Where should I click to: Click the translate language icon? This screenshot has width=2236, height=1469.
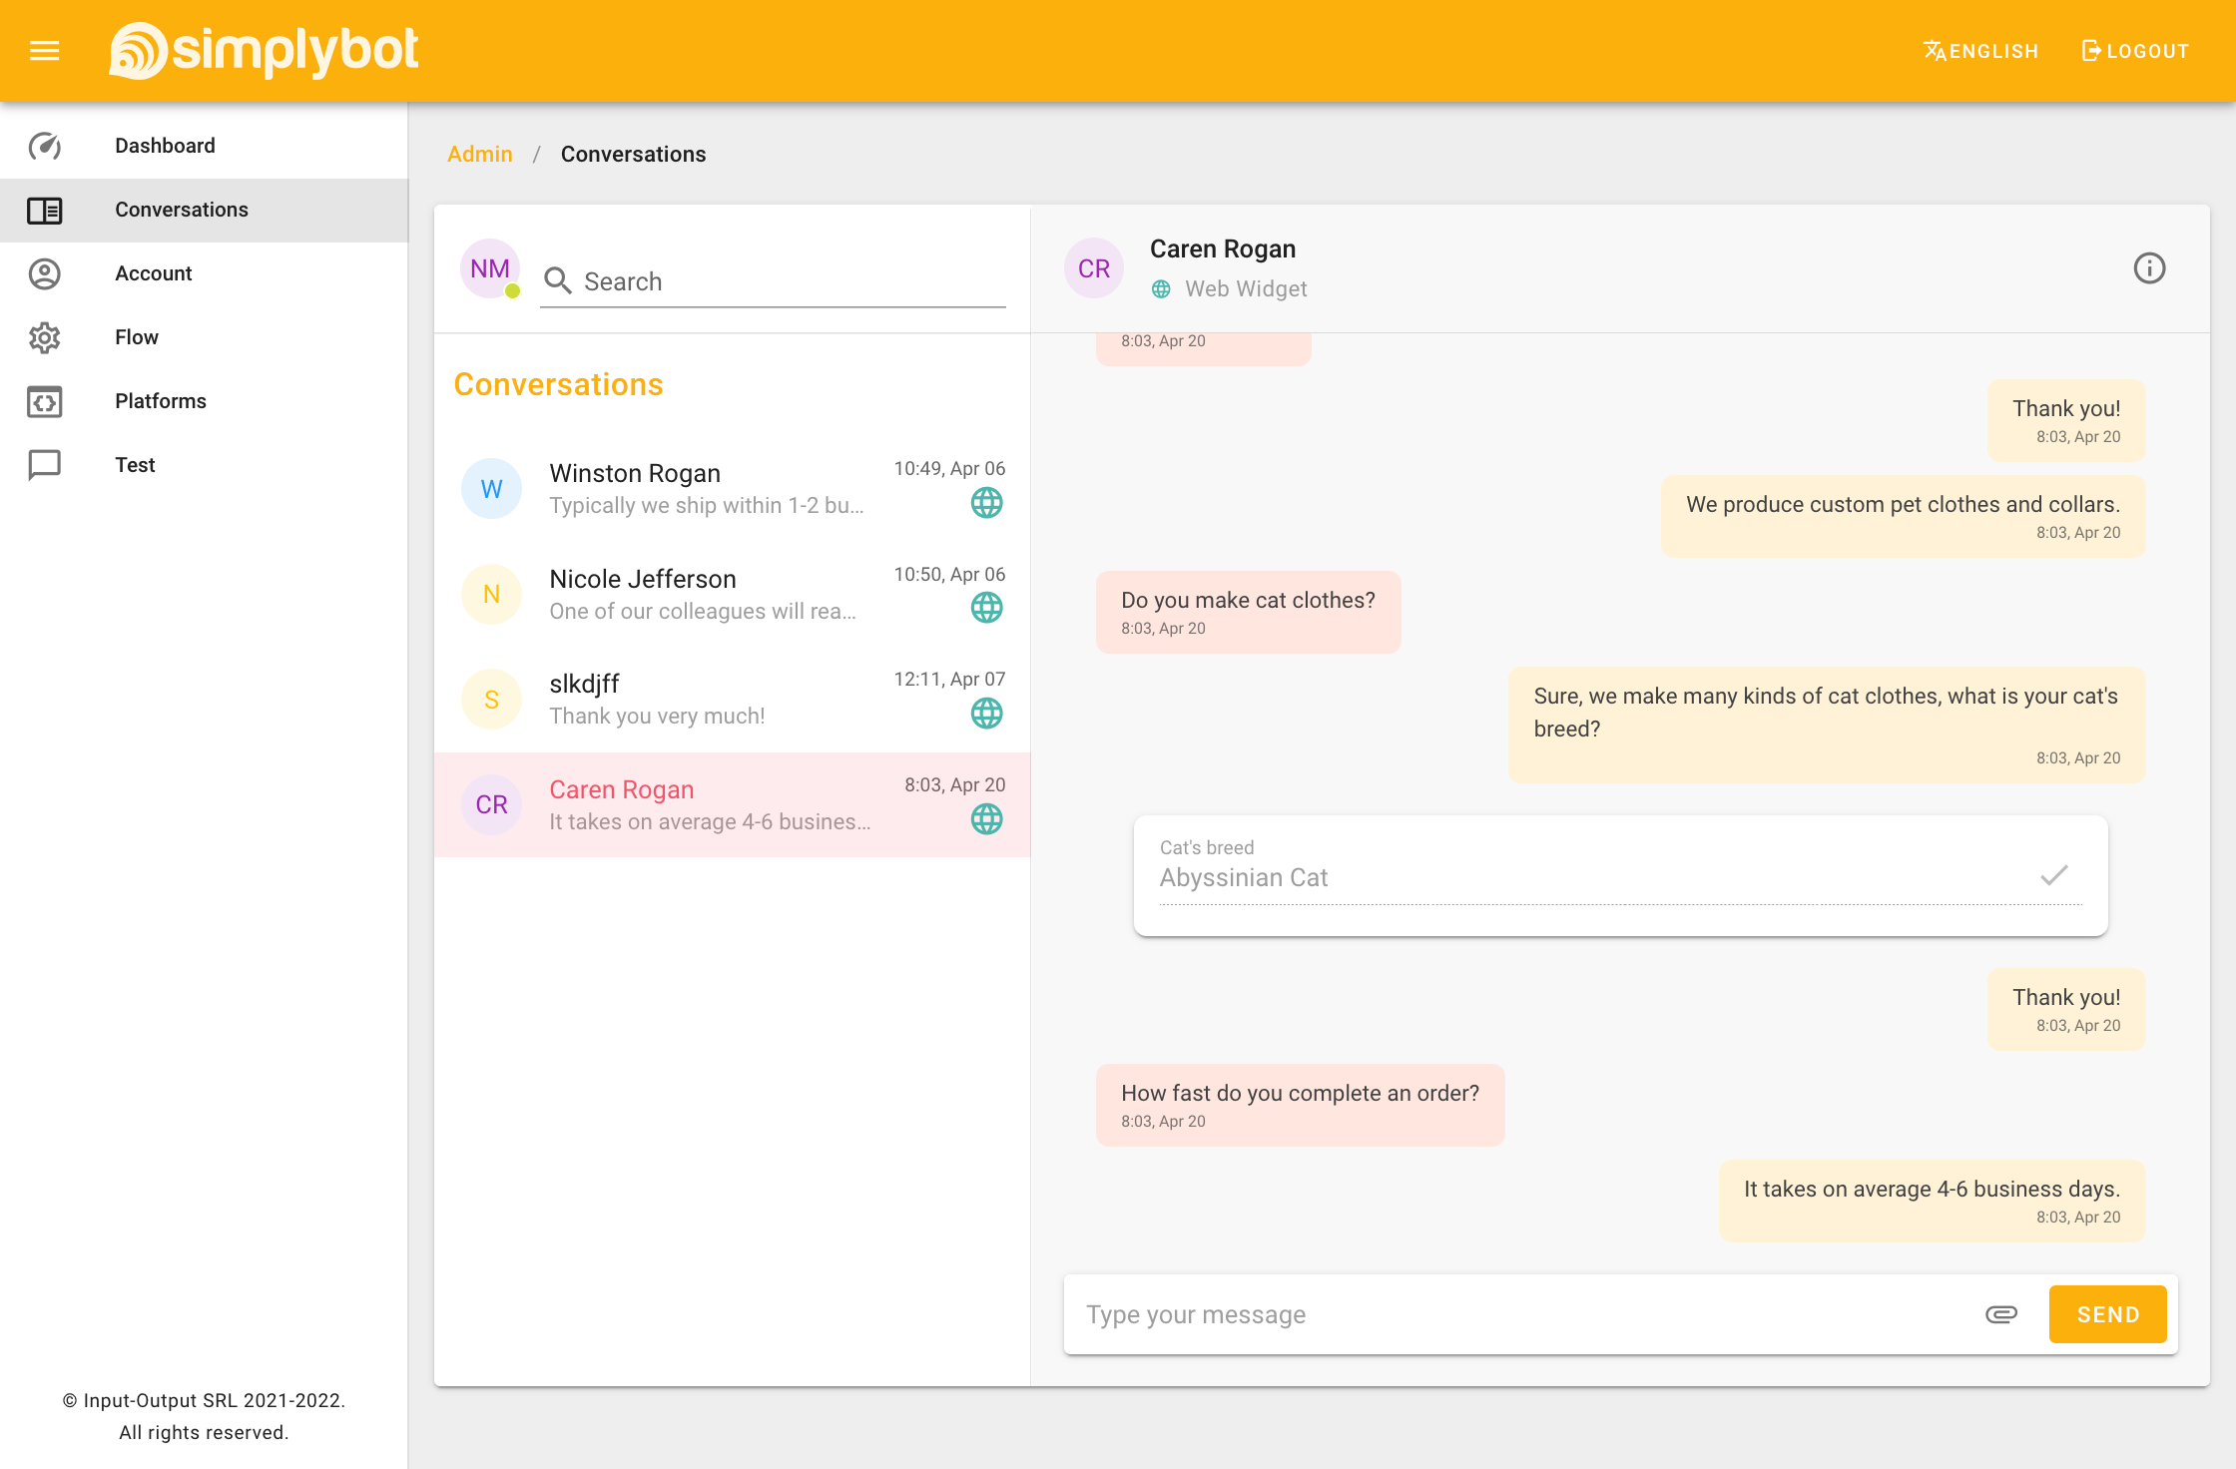1935,51
